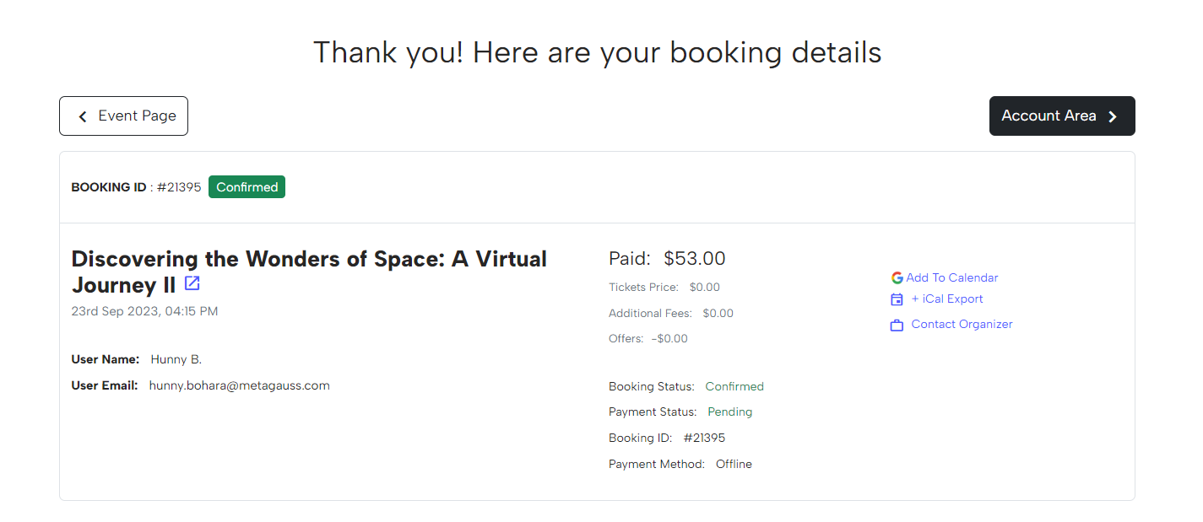This screenshot has height=522, width=1203.
Task: Click the Offline payment method value
Action: pyautogui.click(x=734, y=464)
